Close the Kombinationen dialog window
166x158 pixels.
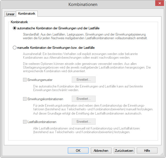pyautogui.click(x=160, y=3)
